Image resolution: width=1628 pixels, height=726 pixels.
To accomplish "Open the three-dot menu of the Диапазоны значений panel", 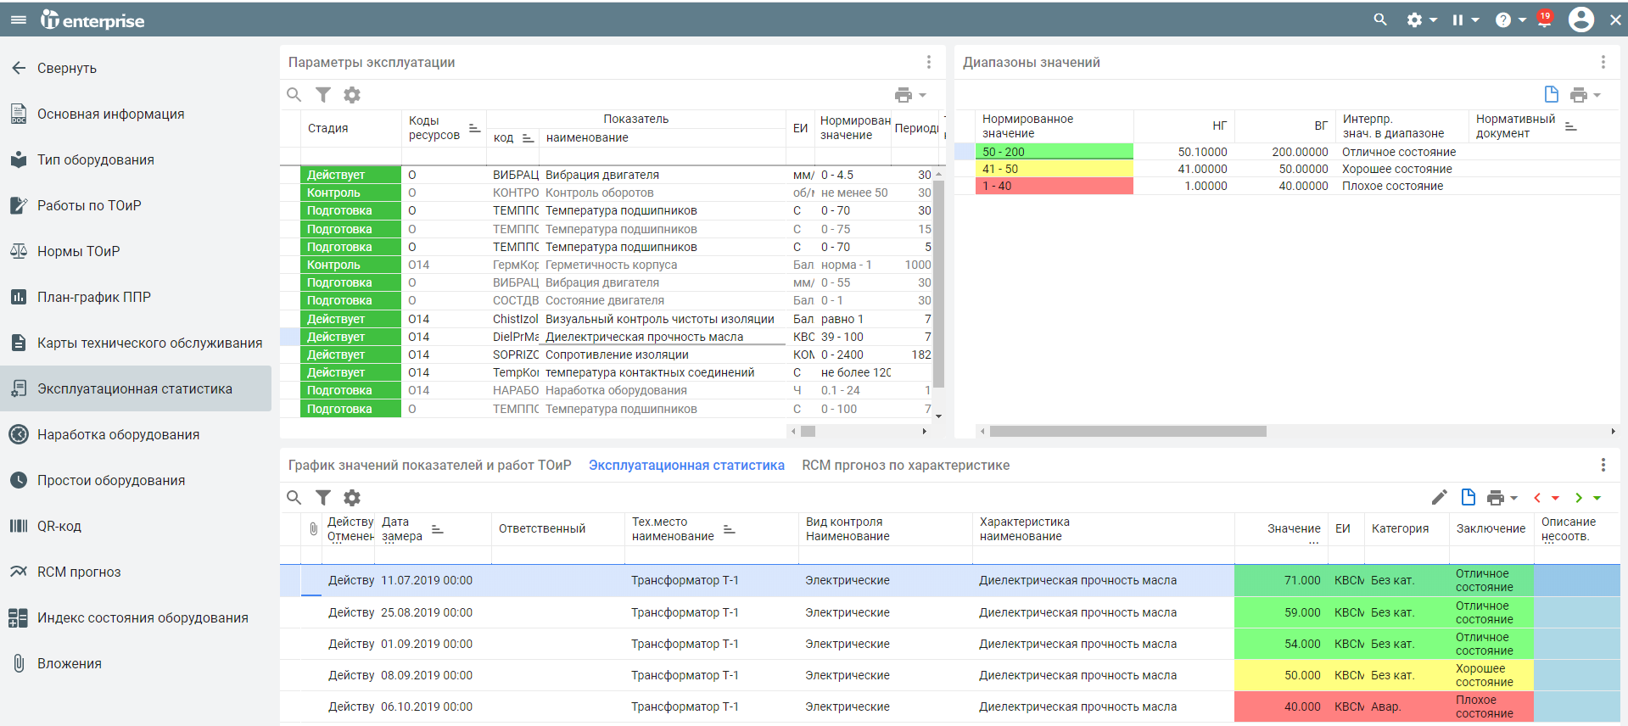I will click(1603, 62).
